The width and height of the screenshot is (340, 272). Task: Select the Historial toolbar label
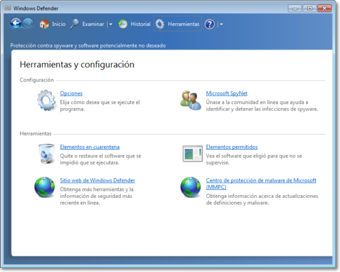[141, 24]
